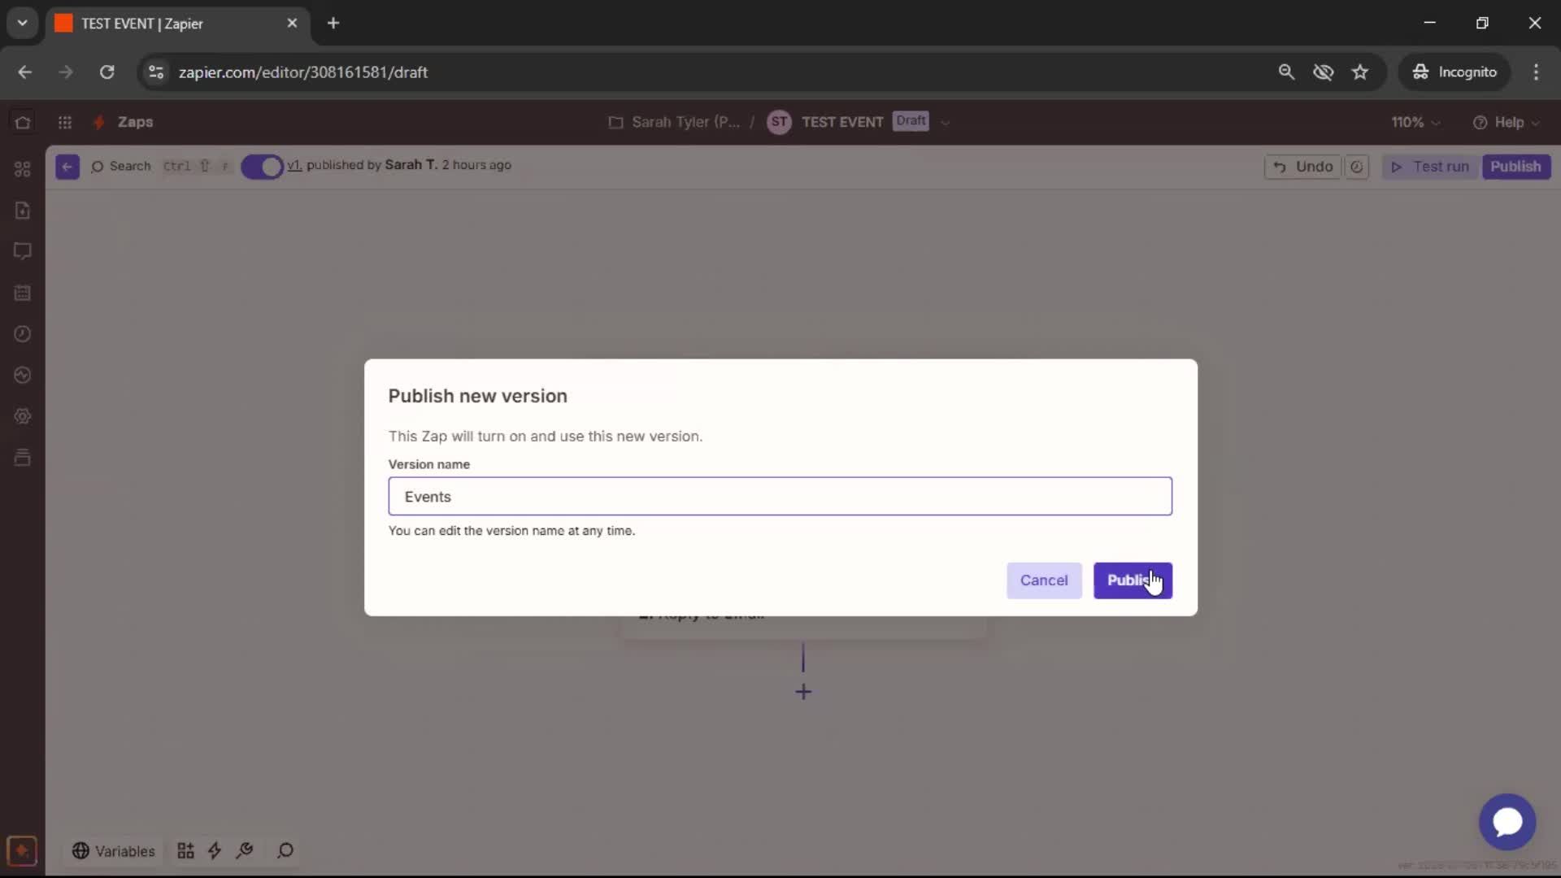Open the 110% zoom dropdown
Image resolution: width=1561 pixels, height=878 pixels.
click(1415, 122)
